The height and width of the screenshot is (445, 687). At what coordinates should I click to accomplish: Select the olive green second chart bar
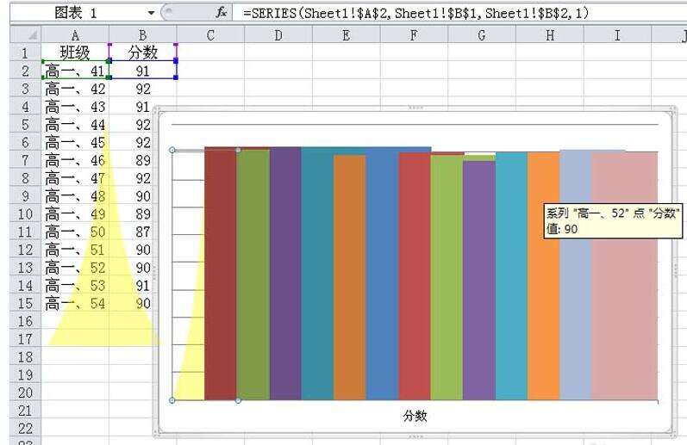tap(253, 275)
